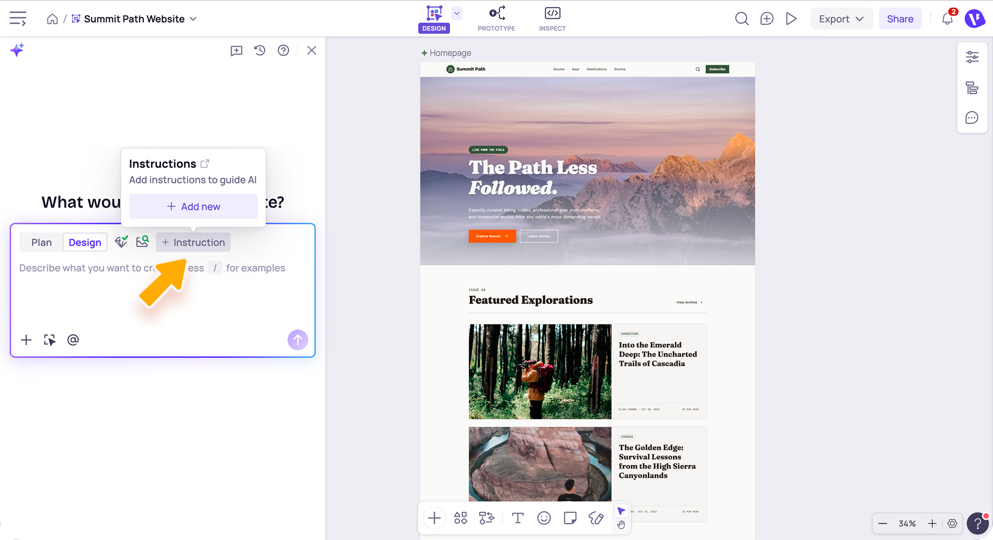Open the AI panel help icon
This screenshot has height=540, width=993.
pos(283,50)
